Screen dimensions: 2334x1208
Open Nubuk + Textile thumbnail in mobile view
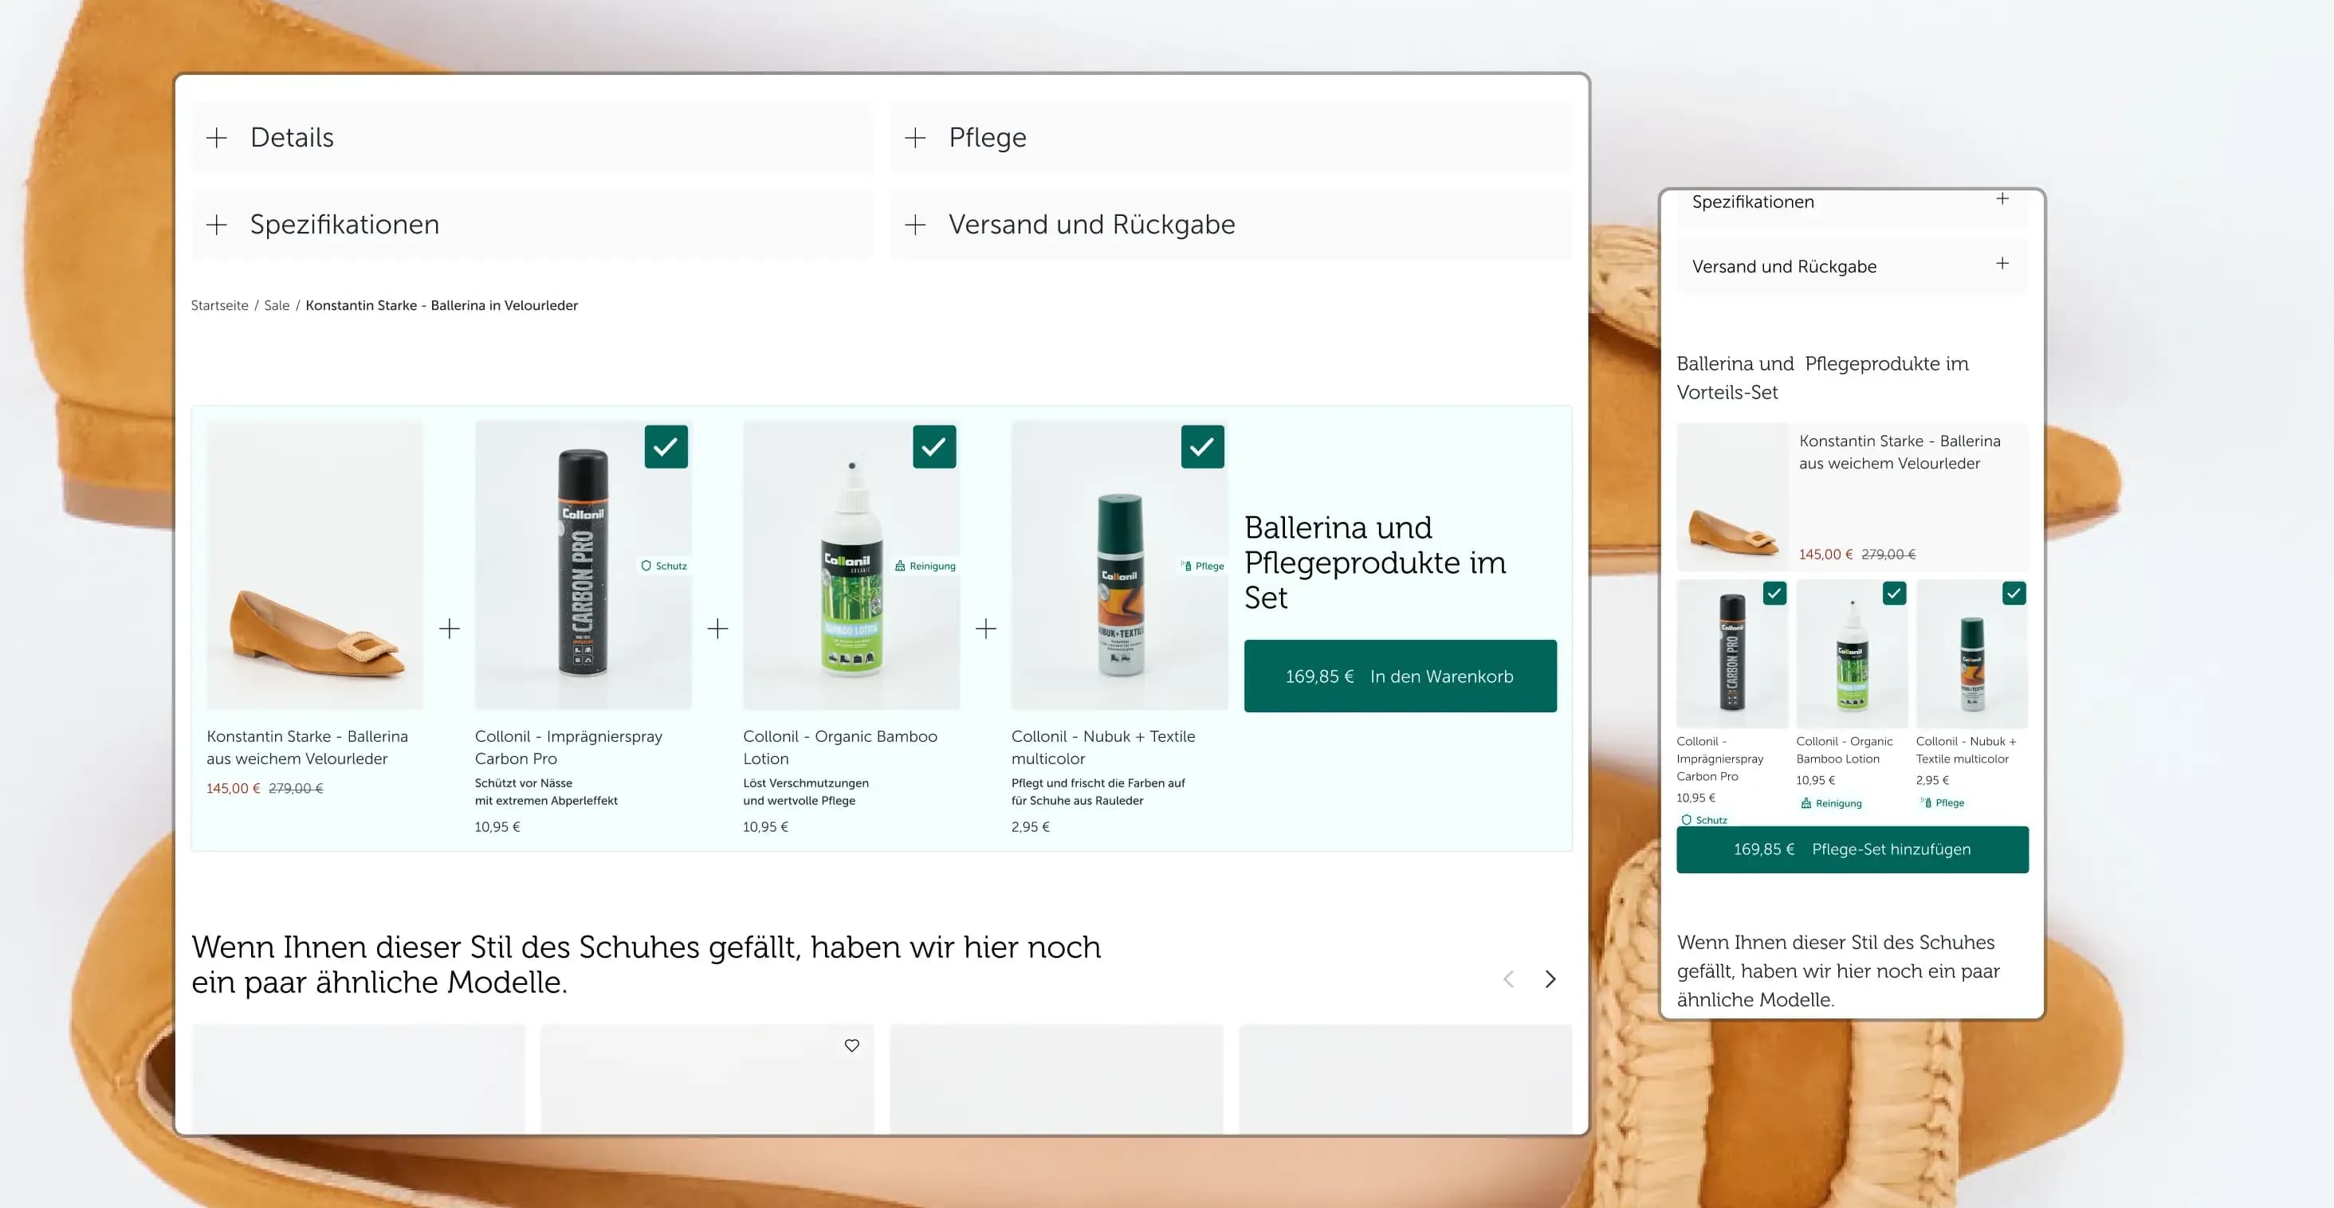(x=1971, y=655)
